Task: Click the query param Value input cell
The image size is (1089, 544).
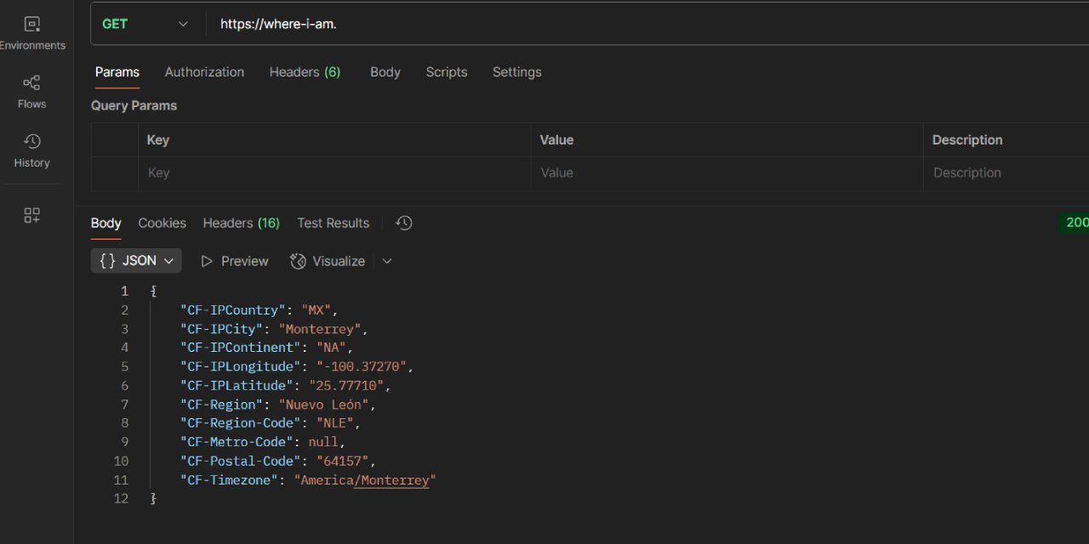Action: click(x=727, y=173)
